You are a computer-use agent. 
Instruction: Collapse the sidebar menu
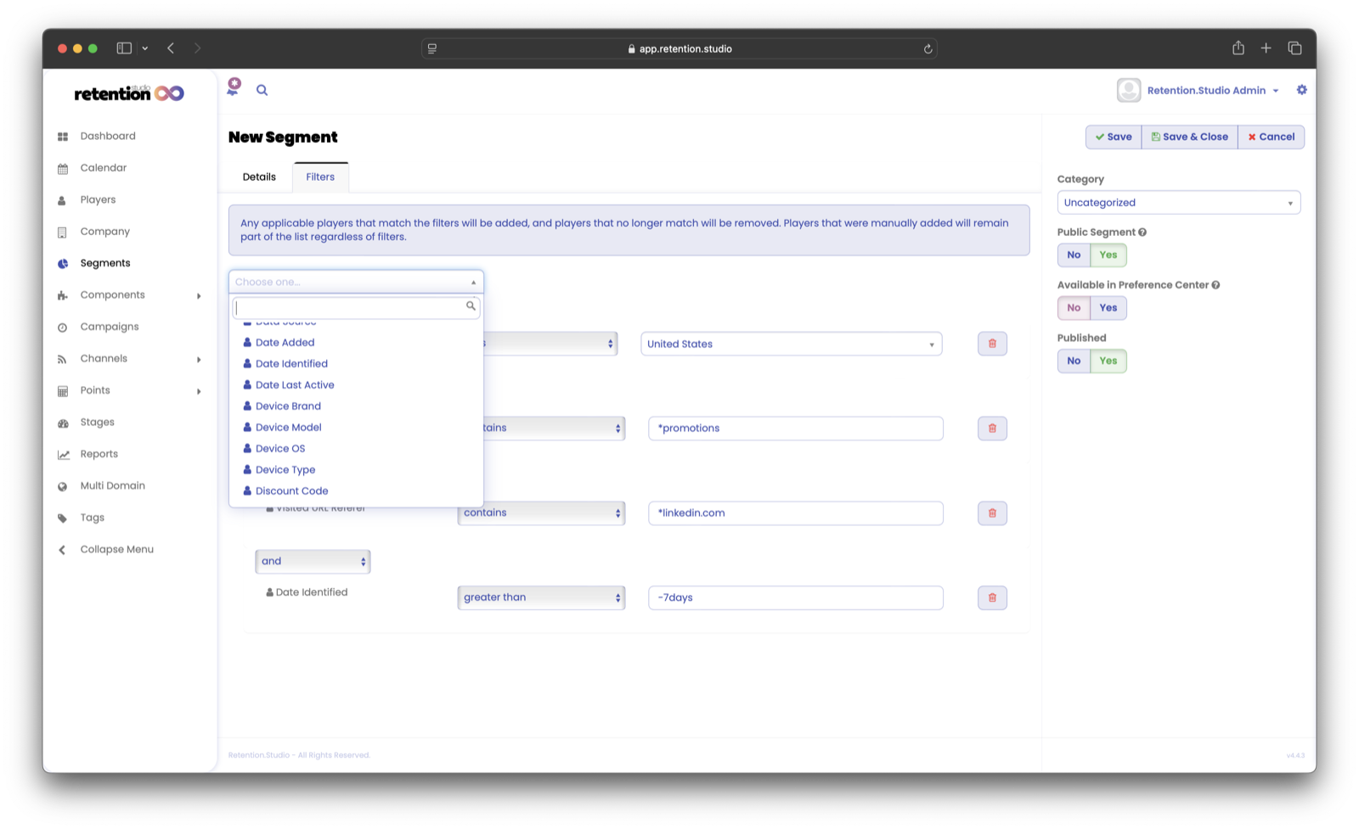(x=116, y=550)
